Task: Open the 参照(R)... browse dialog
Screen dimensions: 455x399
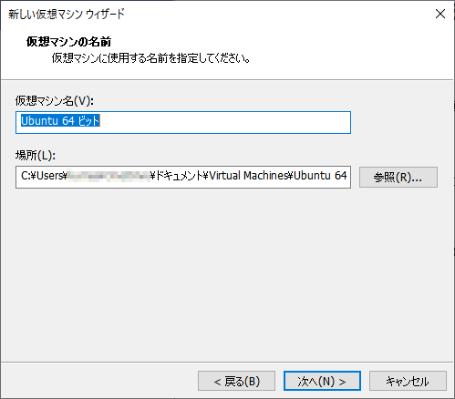Action: coord(398,177)
